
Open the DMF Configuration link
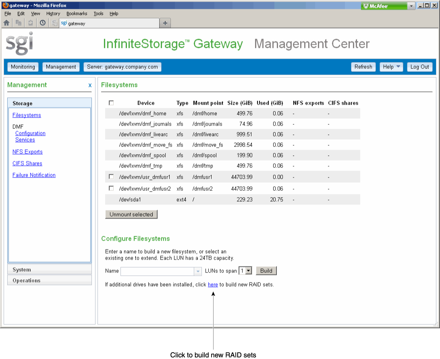30,133
